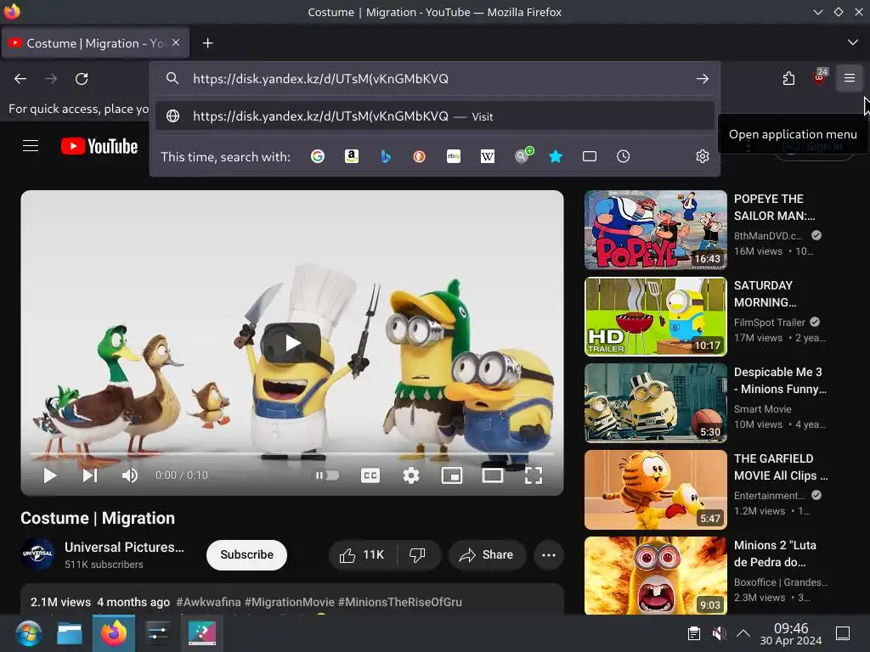Open uBlock extension icon with 24 badge
This screenshot has height=652, width=870.
[x=820, y=77]
